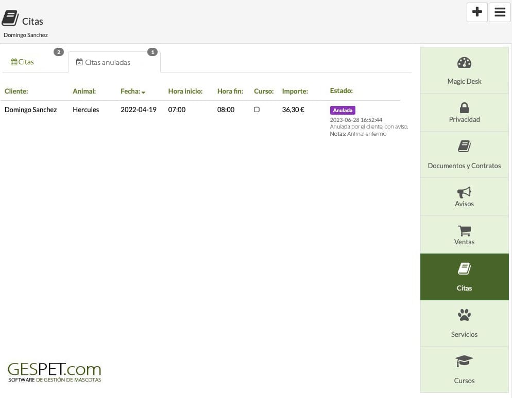Open Documentos y Contratos sidebar icon

tap(464, 147)
